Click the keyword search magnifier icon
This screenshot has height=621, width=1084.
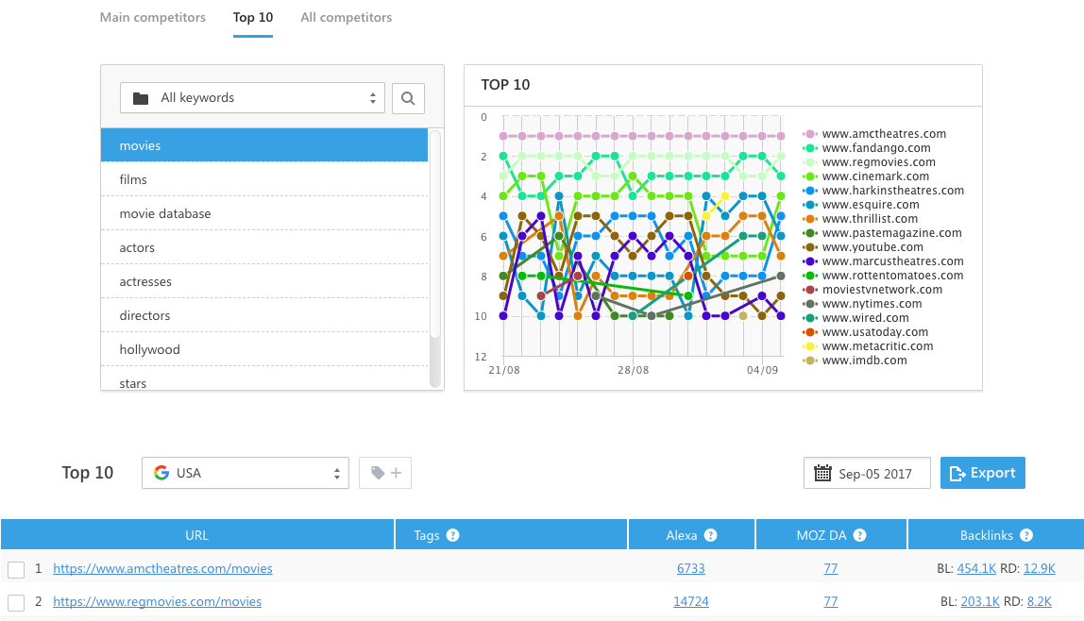[408, 98]
